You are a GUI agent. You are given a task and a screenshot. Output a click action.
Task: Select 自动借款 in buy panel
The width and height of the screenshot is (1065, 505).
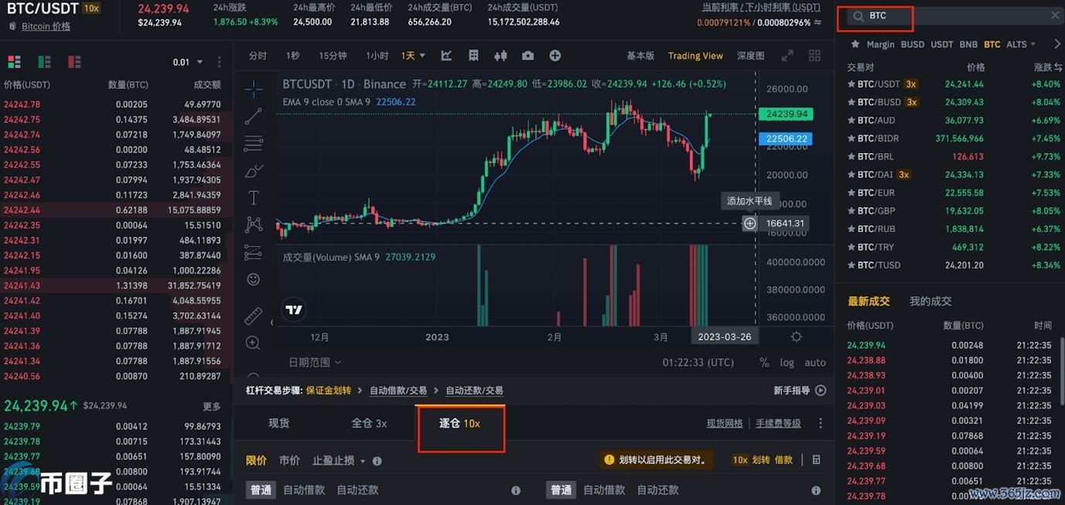coord(304,490)
